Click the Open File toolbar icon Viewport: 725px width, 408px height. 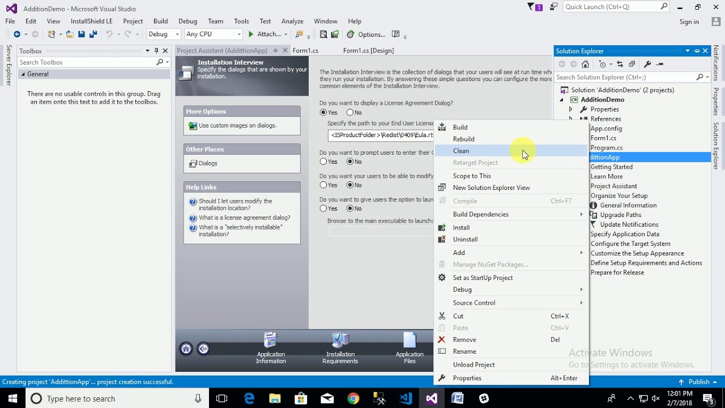[x=69, y=34]
